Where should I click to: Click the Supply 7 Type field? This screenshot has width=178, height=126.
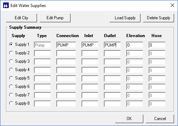(x=42, y=95)
